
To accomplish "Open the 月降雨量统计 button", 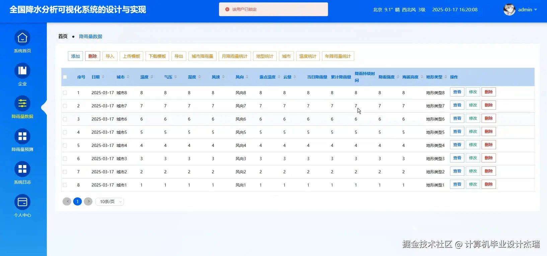I will point(235,56).
